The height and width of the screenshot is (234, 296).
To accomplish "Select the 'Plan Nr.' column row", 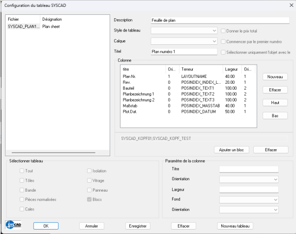I will (x=188, y=76).
